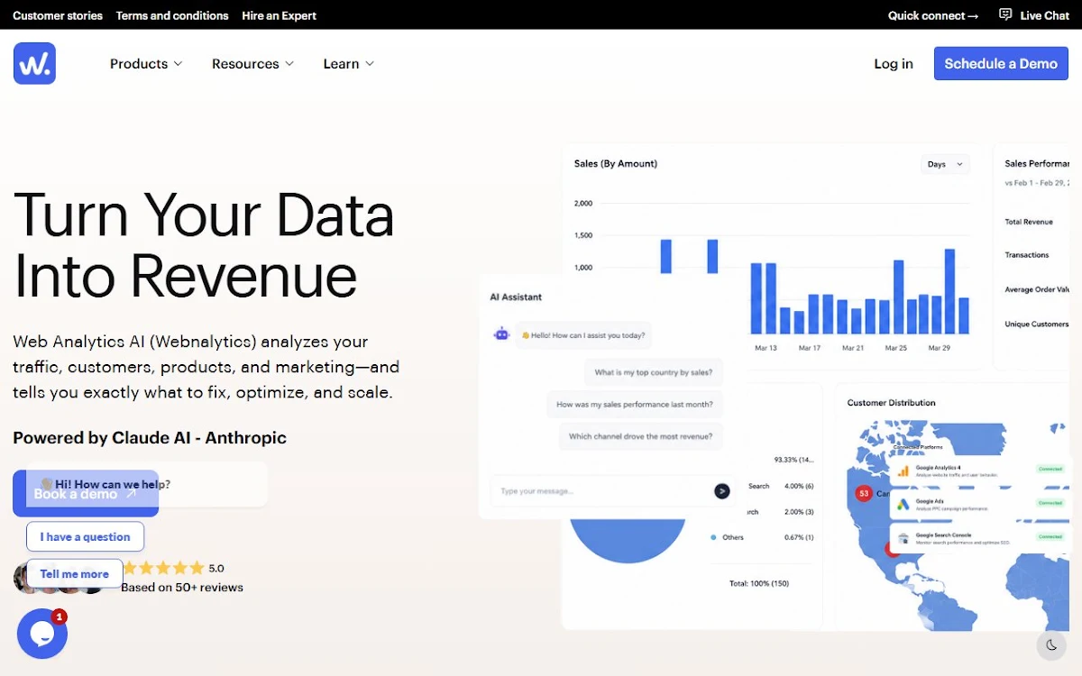
Task: Open Customer stories link
Action: tap(58, 15)
